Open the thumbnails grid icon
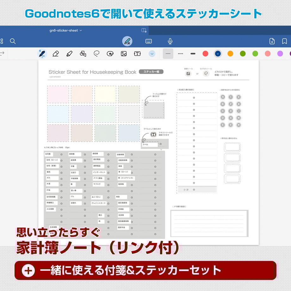The image size is (291, 291). (x=2, y=41)
